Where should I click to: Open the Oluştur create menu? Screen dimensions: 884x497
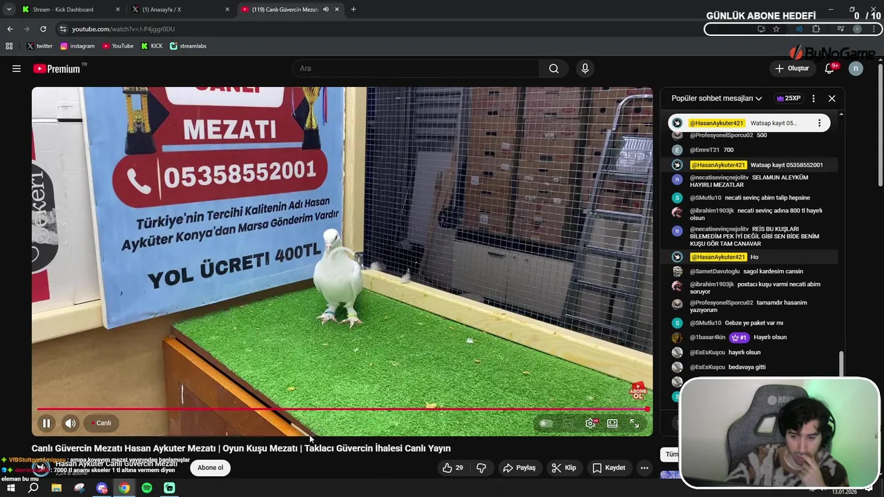coord(792,68)
